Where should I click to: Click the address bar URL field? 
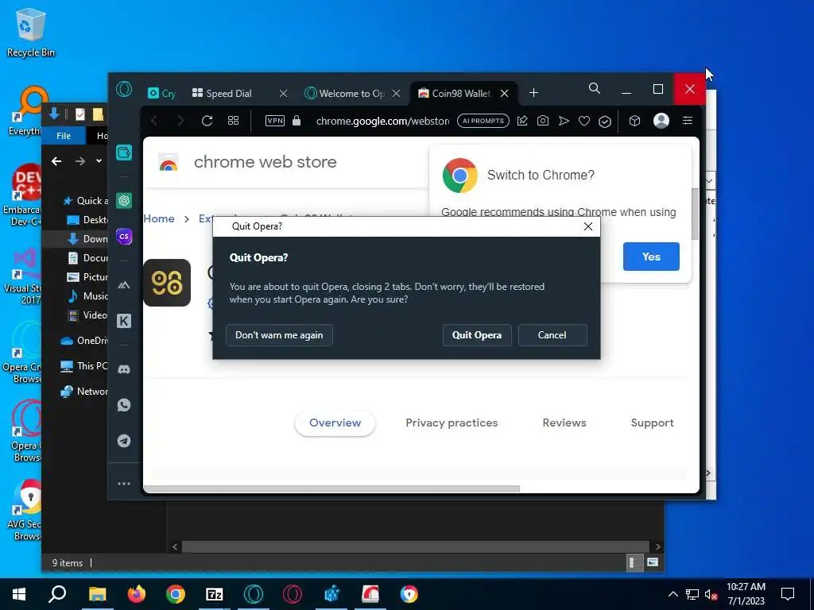click(382, 121)
